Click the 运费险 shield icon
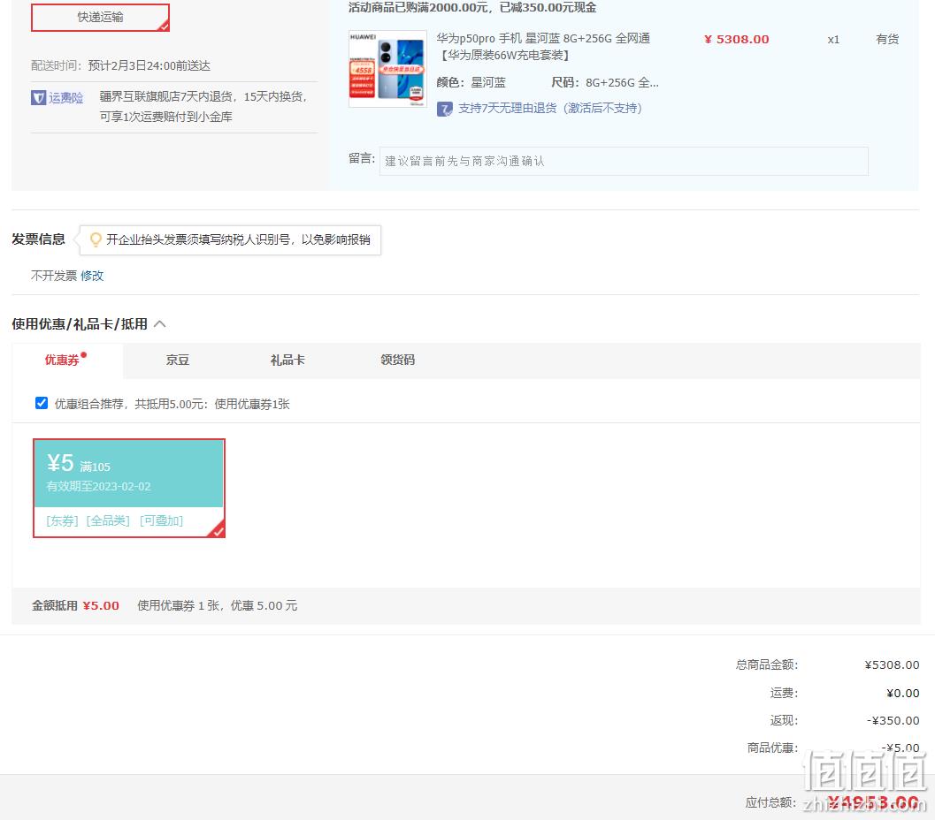The width and height of the screenshot is (935, 820). click(38, 98)
